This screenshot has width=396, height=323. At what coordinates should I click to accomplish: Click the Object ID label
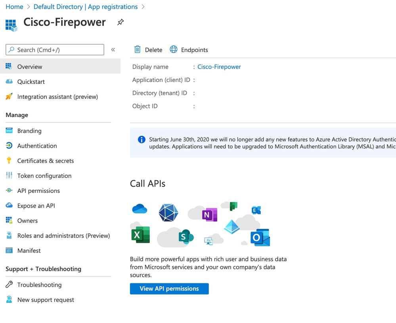tap(145, 106)
